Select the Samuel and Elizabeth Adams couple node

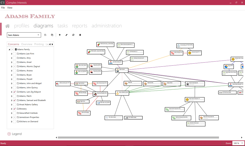[100, 94]
